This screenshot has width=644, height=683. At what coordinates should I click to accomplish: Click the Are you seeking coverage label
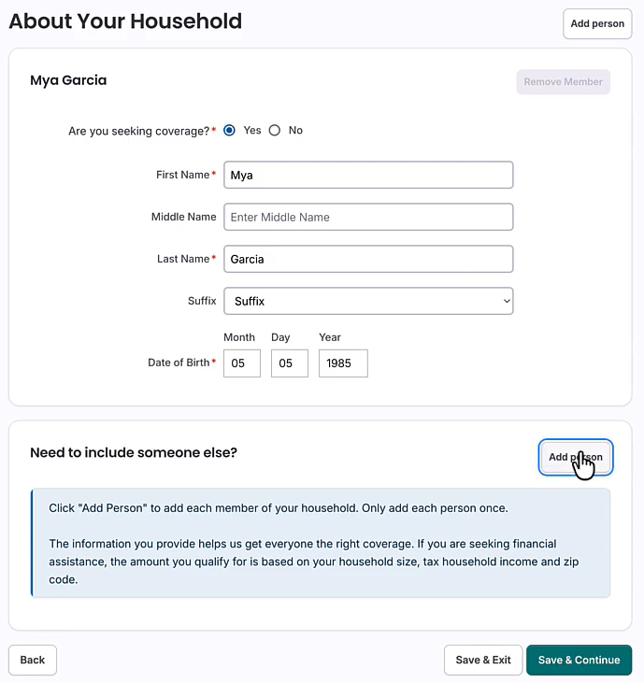pos(138,131)
